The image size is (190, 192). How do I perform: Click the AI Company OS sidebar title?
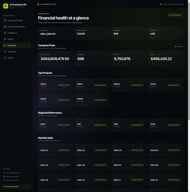[x=18, y=5]
